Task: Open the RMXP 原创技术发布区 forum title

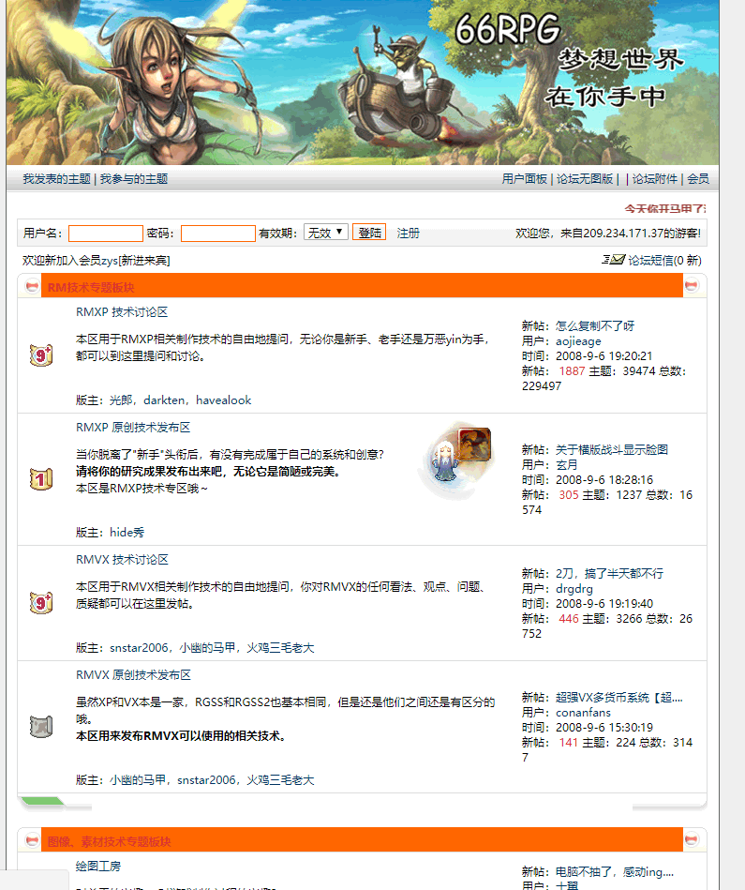Action: (x=133, y=428)
